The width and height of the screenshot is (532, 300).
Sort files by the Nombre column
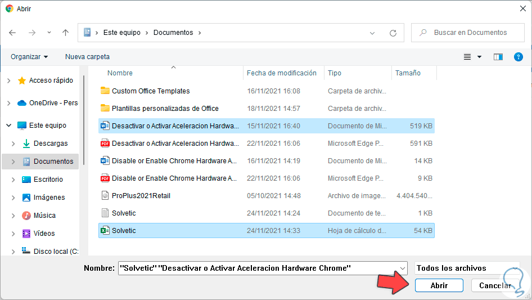click(120, 73)
